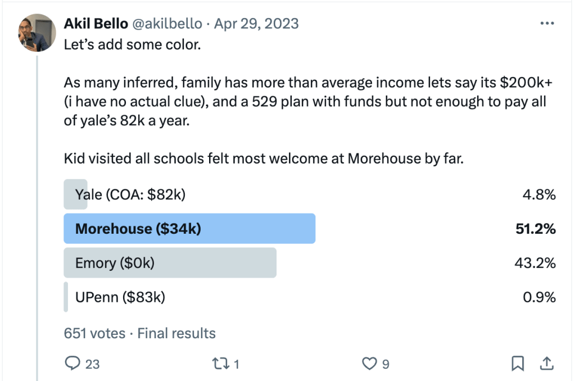Click the "Kid visited all schools" sentence
This screenshot has height=381, width=575.
263,158
